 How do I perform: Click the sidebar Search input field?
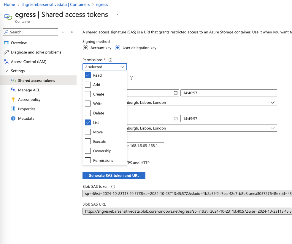pos(30,32)
